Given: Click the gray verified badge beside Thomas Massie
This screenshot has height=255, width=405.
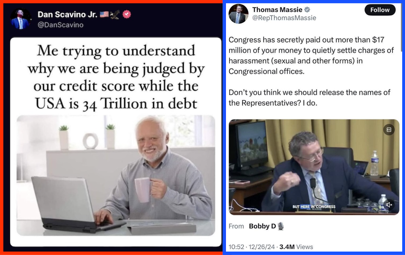Looking at the screenshot, I should [307, 10].
